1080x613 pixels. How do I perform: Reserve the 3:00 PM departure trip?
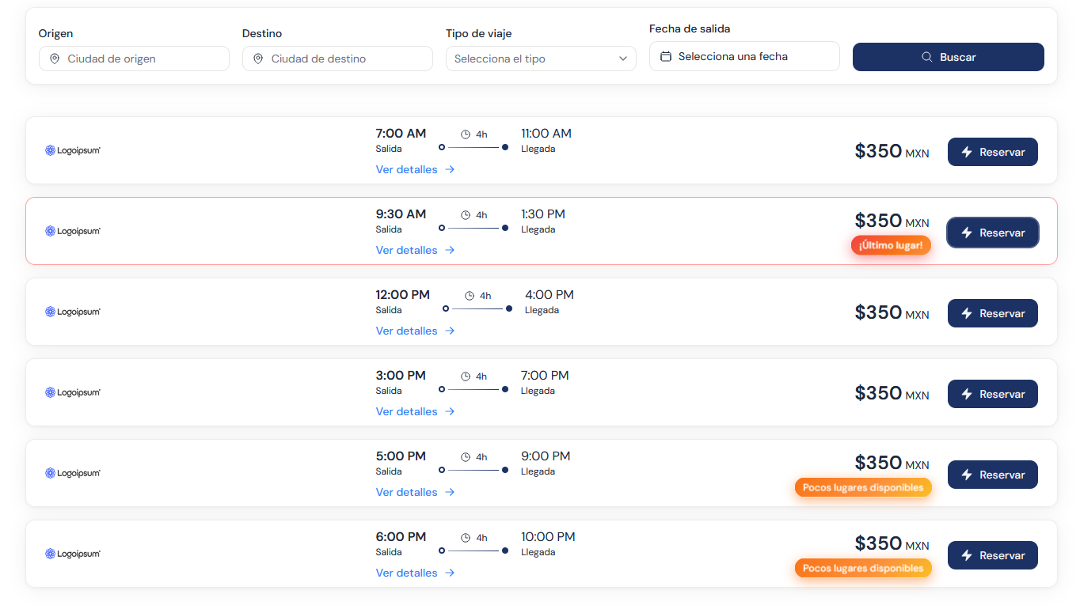click(x=993, y=394)
